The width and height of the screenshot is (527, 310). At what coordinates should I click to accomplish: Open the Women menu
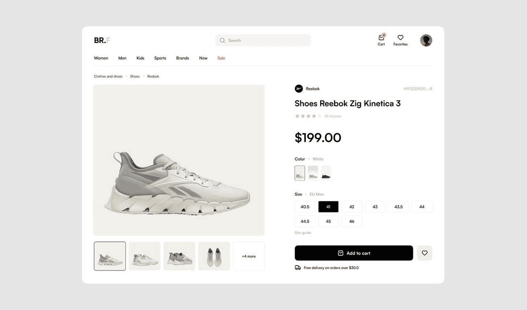[x=101, y=58]
